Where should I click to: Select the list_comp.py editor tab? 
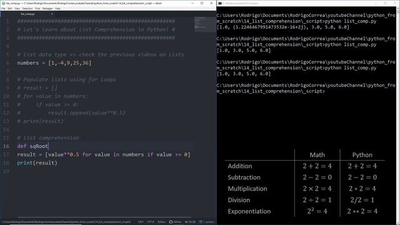click(x=28, y=14)
